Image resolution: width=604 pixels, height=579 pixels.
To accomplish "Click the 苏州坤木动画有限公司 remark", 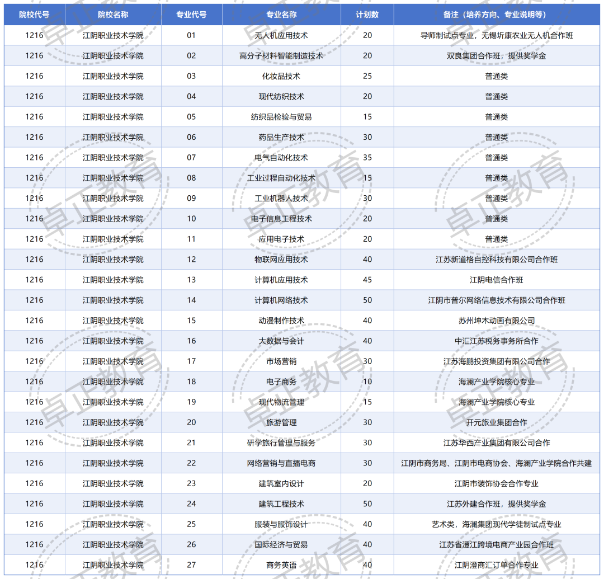I will tap(497, 321).
